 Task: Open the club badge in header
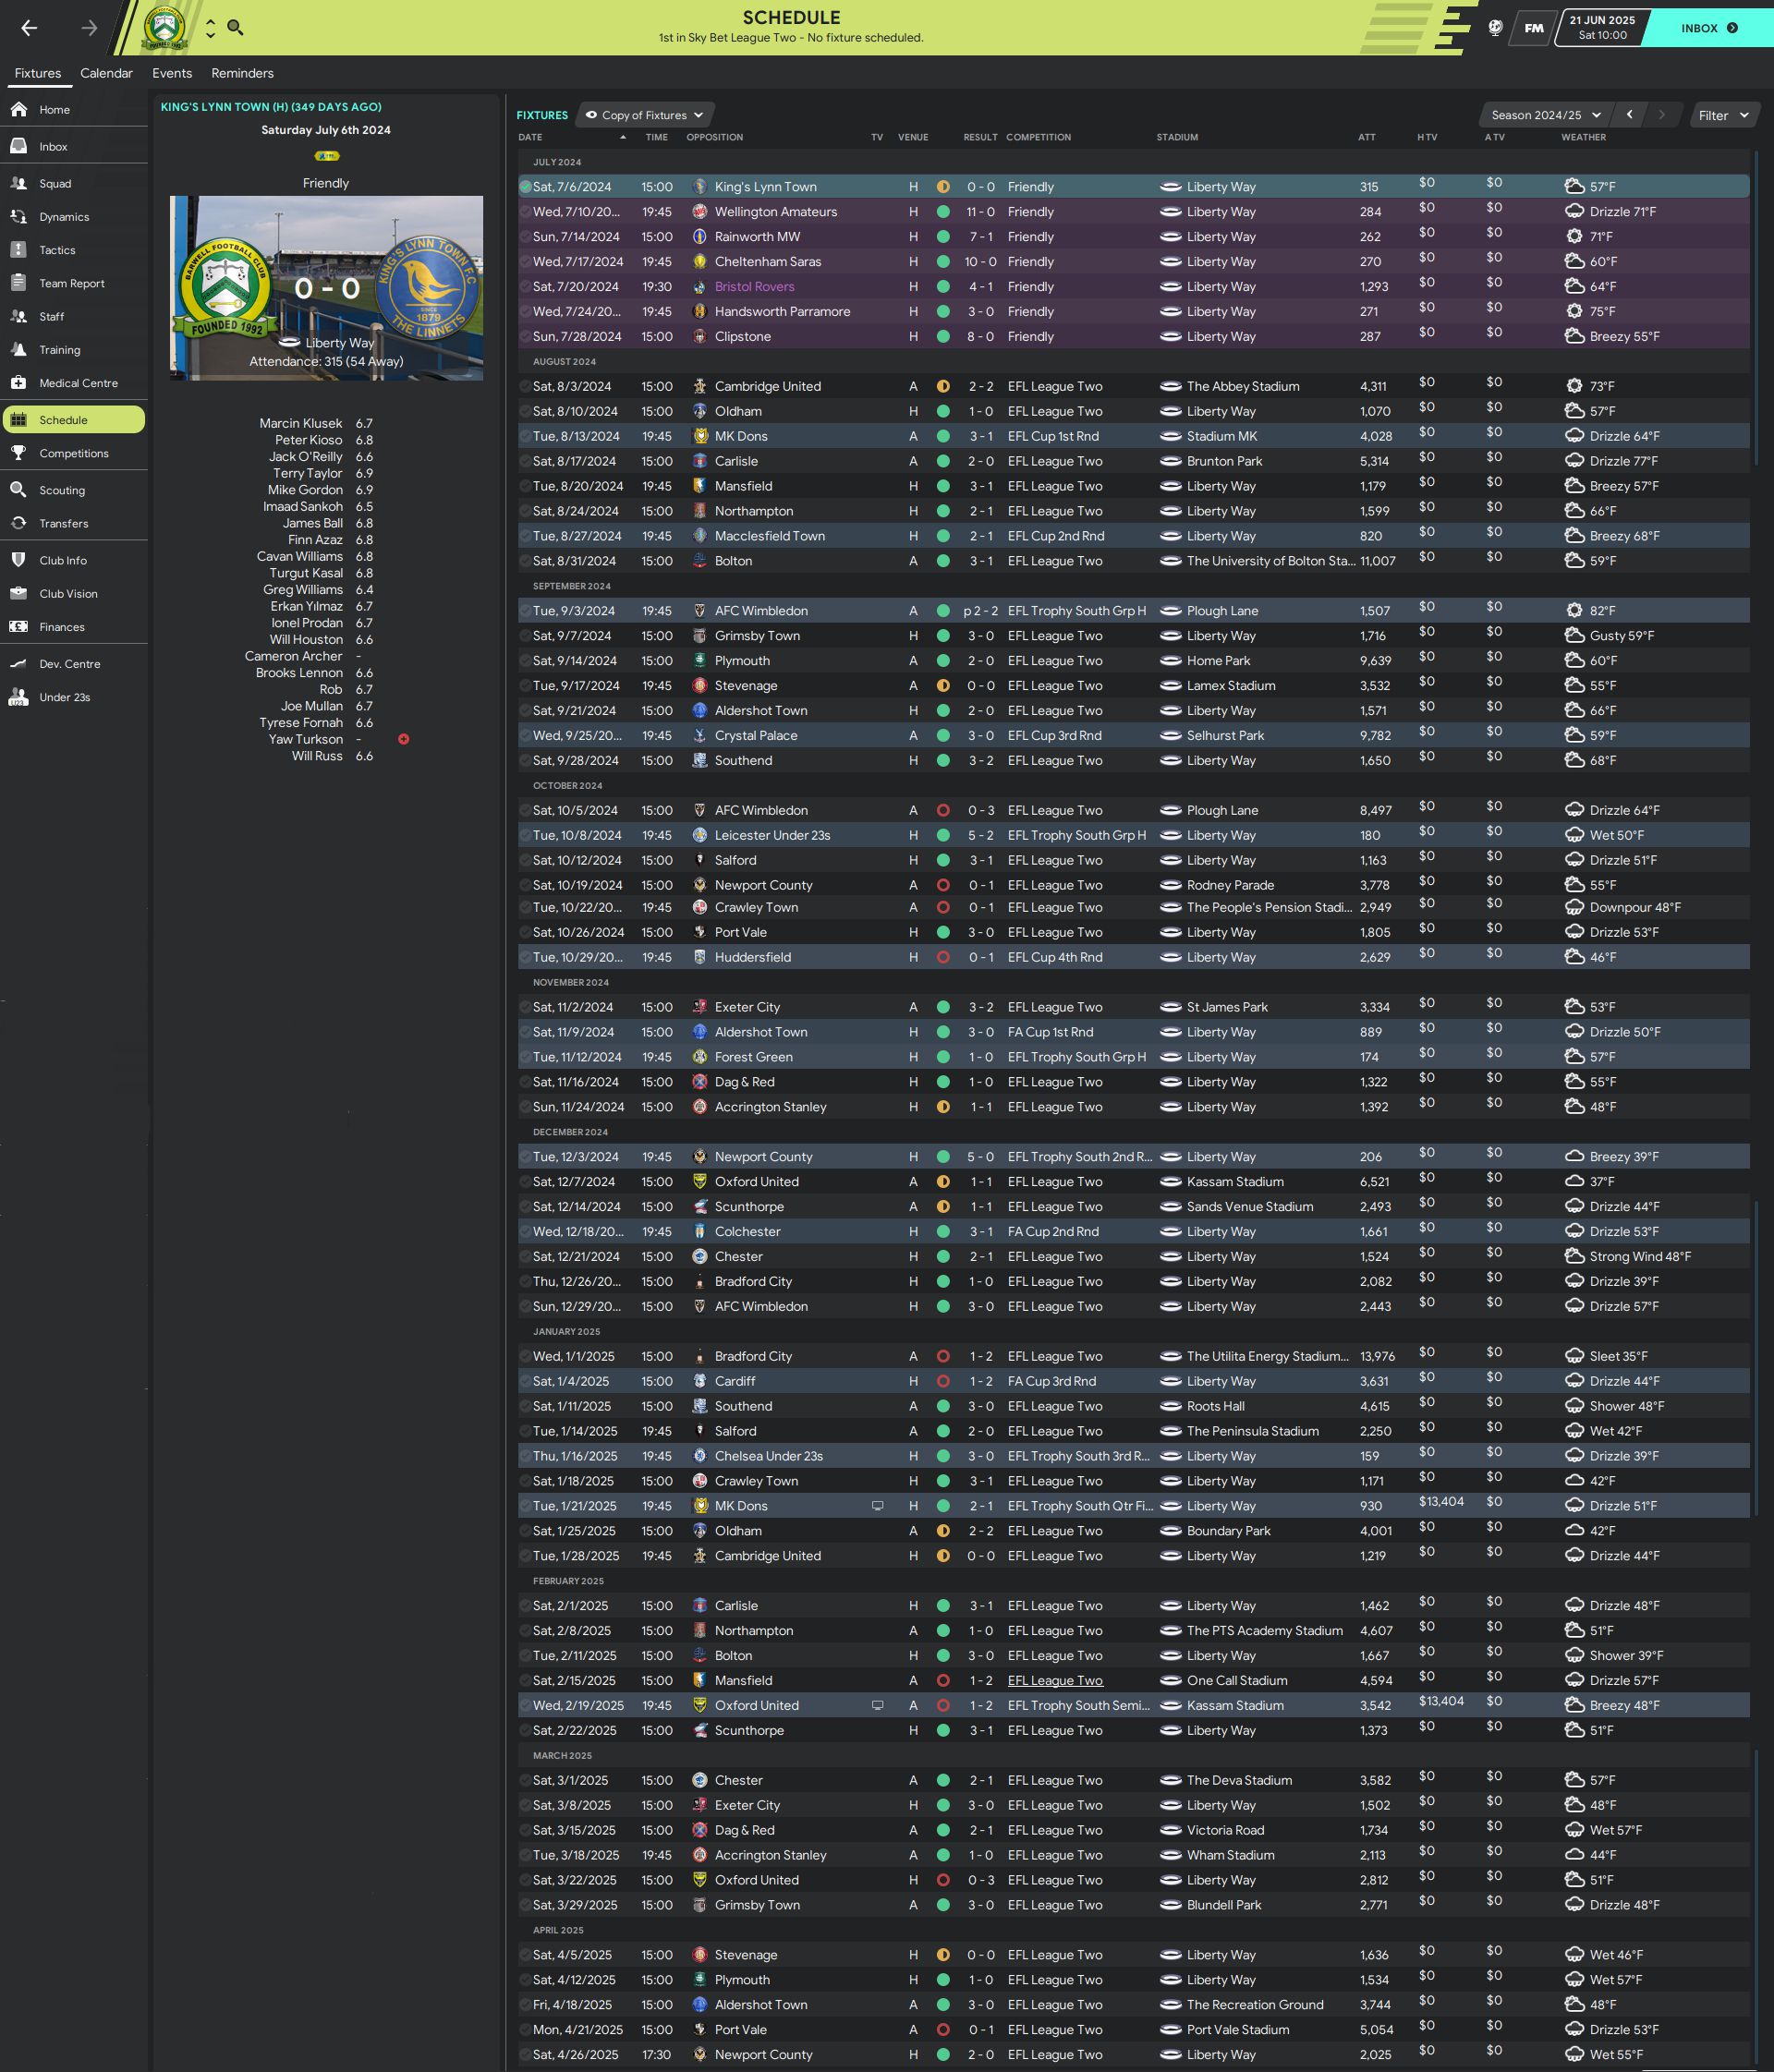tap(164, 27)
